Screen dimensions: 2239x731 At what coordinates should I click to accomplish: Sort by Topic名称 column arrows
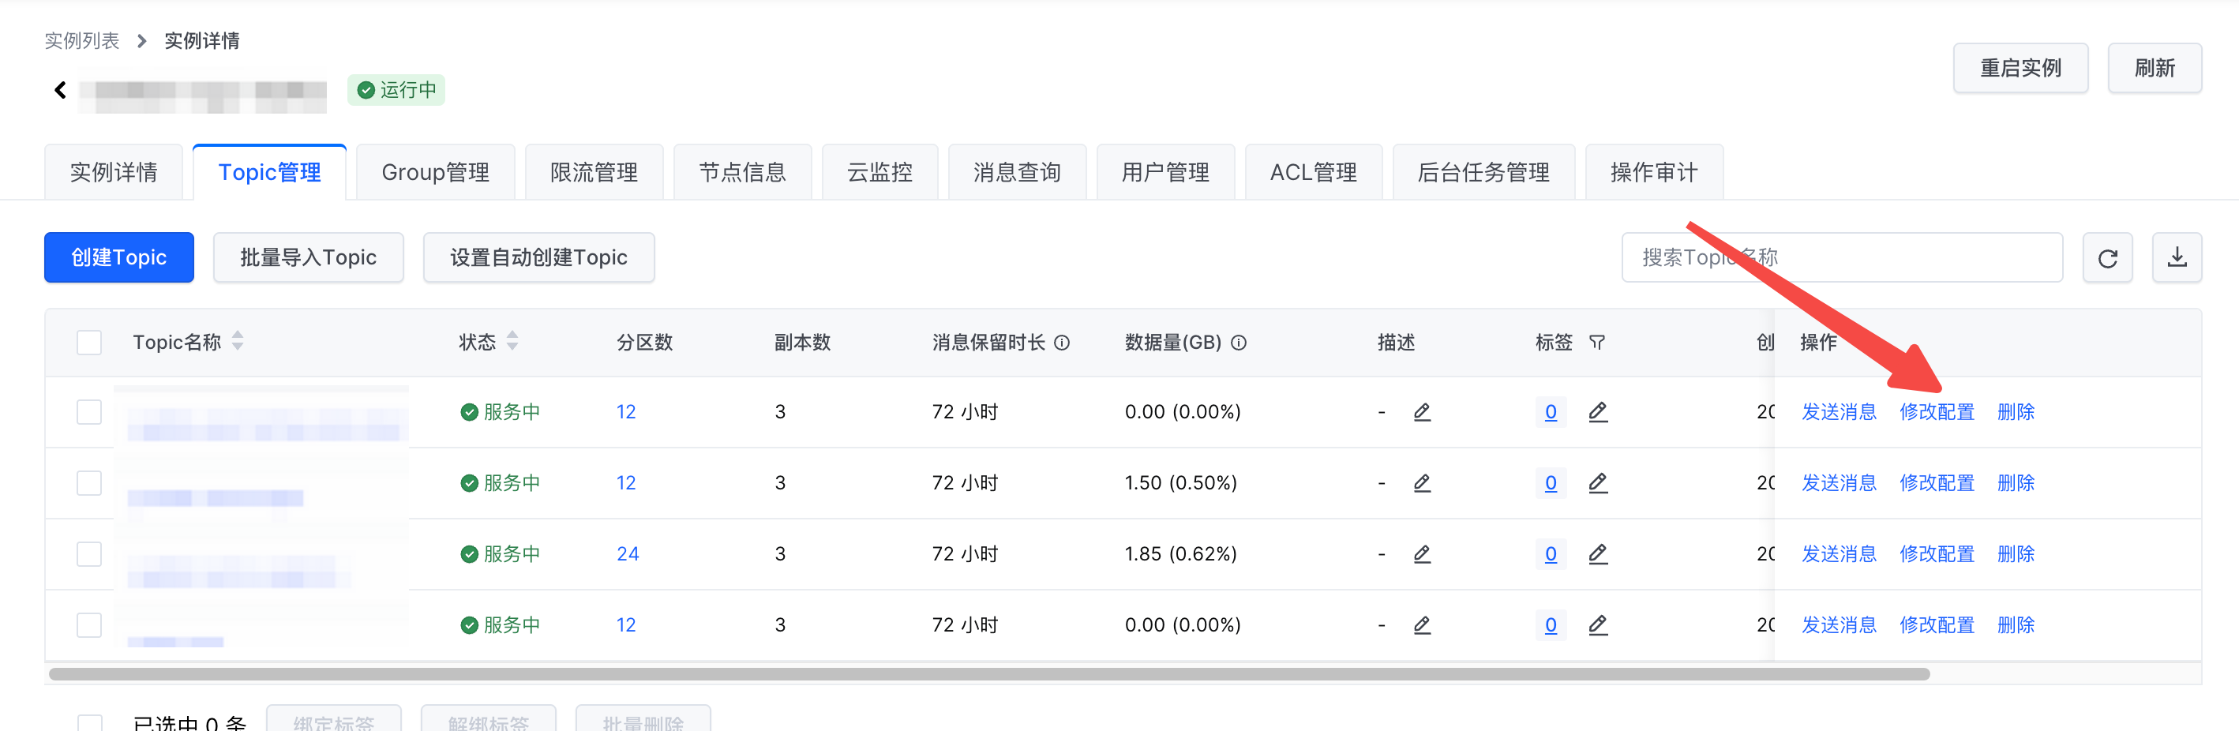coord(238,342)
